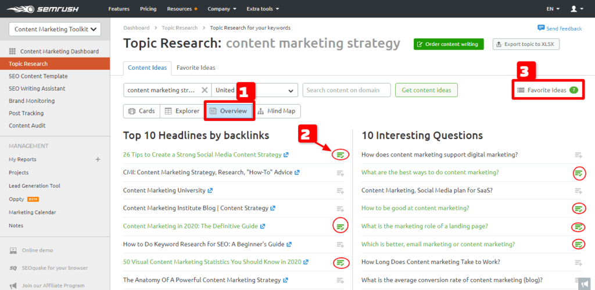This screenshot has height=290, width=595.
Task: Open external link for 50 Visual Statistics headline
Action: (306, 262)
